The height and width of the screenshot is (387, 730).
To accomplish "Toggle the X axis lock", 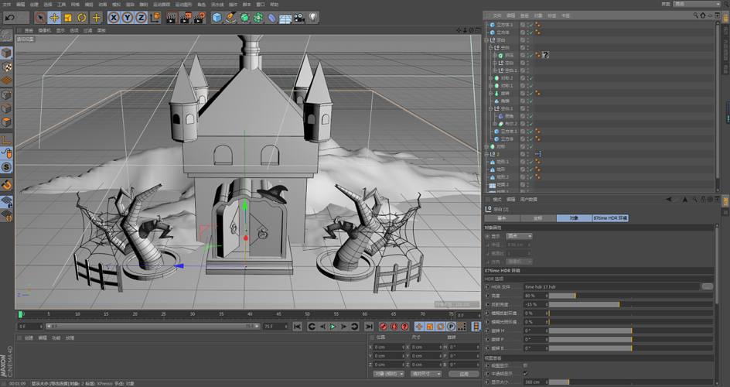I will coord(114,17).
